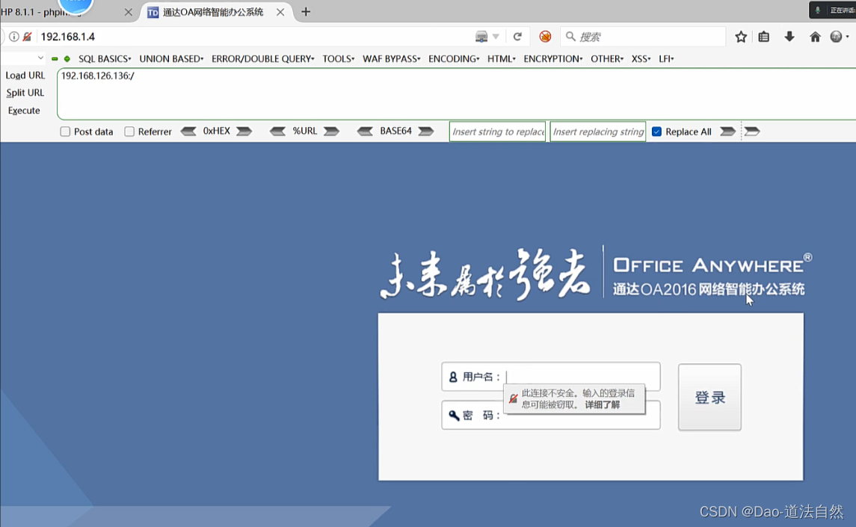Open the SQL BASICS dropdown

coord(104,58)
